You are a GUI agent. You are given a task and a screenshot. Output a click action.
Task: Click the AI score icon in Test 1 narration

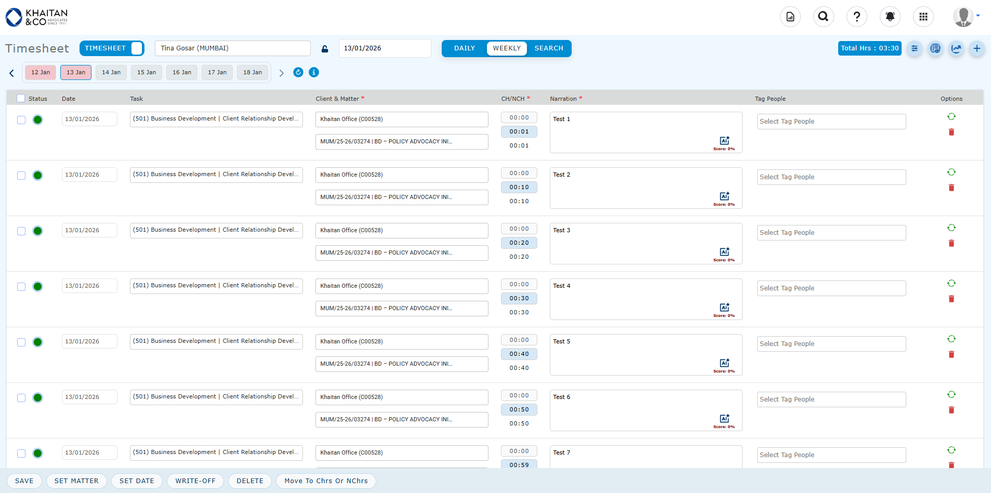[x=724, y=141]
